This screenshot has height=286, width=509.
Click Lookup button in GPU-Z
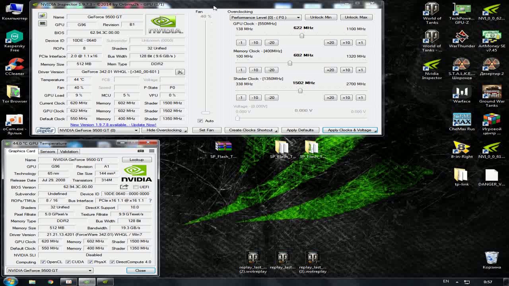[x=136, y=160]
